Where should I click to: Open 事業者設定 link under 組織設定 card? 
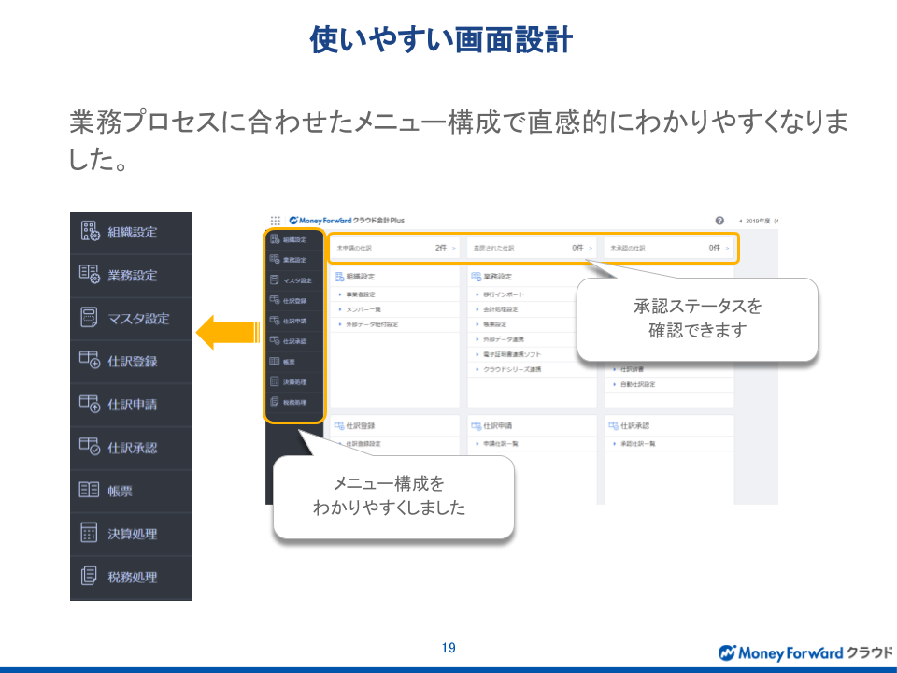[x=361, y=294]
